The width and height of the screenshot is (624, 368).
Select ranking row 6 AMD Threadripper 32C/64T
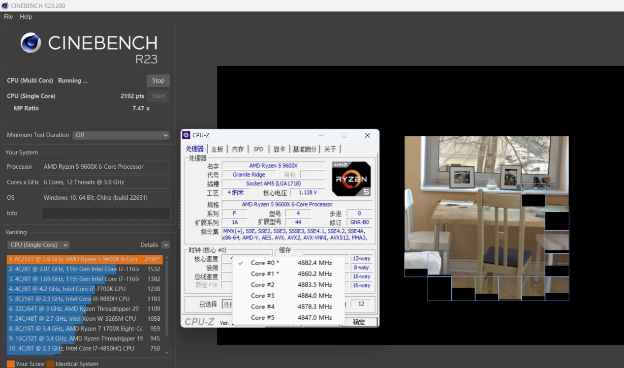(84, 309)
